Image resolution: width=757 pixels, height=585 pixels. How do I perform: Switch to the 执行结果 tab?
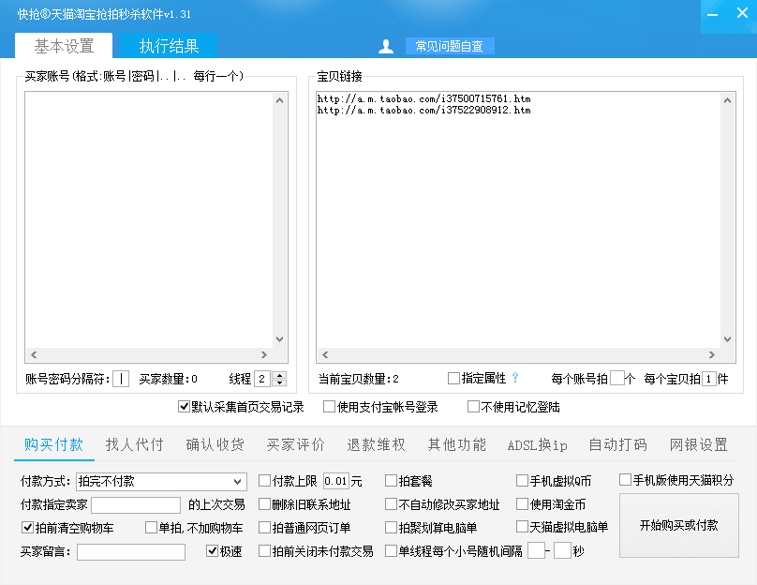pos(169,46)
